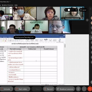Open more options ellipsis button

click(x=84, y=89)
